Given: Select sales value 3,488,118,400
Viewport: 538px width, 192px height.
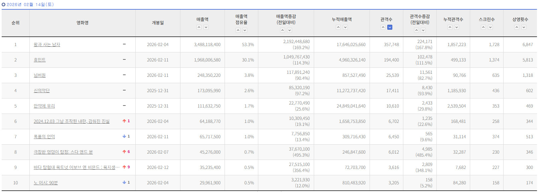Looking at the screenshot, I should pyautogui.click(x=207, y=44).
